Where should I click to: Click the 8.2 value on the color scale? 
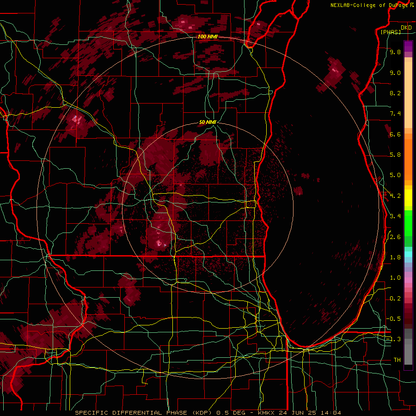point(395,93)
